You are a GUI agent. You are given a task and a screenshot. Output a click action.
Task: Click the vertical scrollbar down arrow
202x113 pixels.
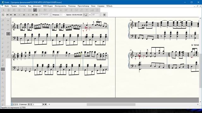point(200,102)
